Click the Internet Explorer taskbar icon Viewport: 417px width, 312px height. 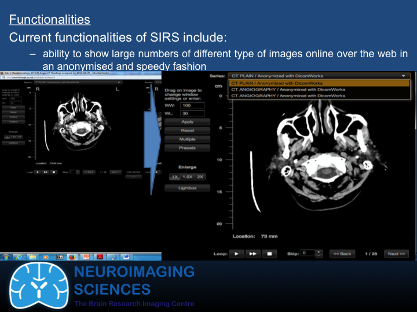19,256
